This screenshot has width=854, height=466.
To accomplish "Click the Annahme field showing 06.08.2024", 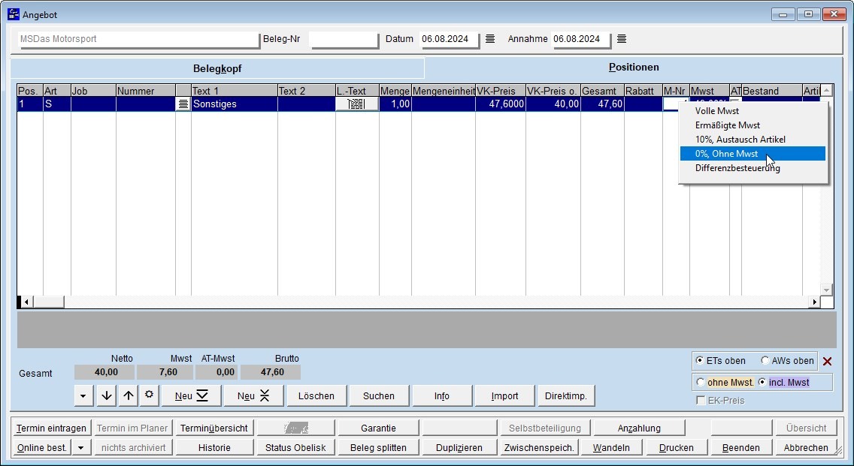I will pyautogui.click(x=580, y=39).
